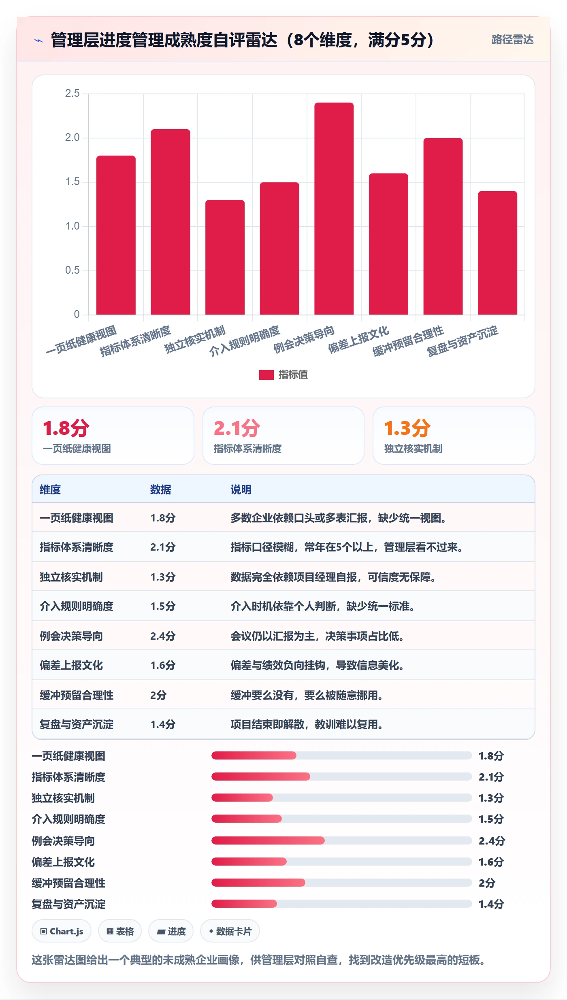Screen dimensions: 567x1000
Task: Click the lightning icon beside the title
Action: coord(38,40)
